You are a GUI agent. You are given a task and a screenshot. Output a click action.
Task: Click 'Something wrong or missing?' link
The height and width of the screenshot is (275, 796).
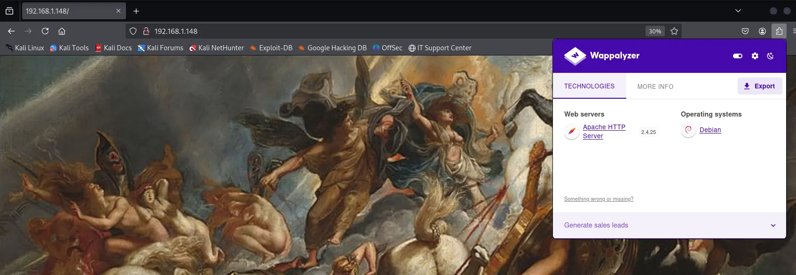click(599, 199)
